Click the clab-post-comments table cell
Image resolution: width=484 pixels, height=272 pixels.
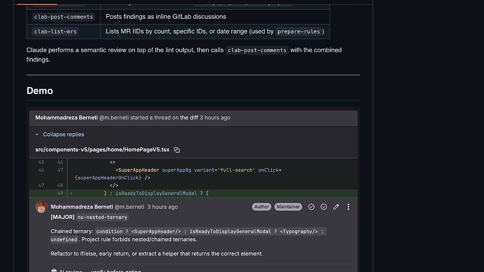pos(64,17)
